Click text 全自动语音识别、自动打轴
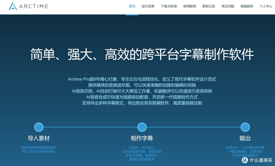 pos(142,152)
